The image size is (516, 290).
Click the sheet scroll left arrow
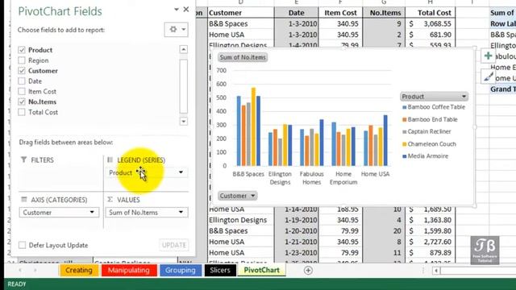tap(20, 271)
